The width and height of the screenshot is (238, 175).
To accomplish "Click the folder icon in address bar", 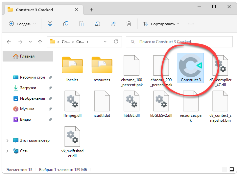I will coord(53,41).
